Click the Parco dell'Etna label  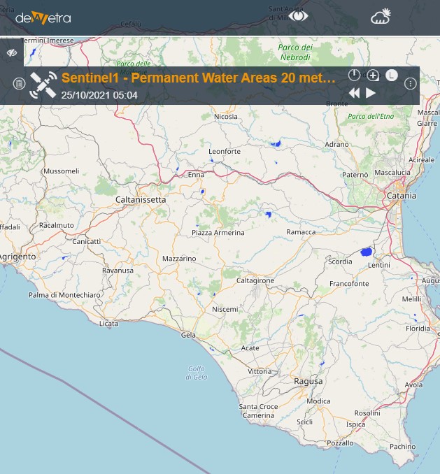371,116
